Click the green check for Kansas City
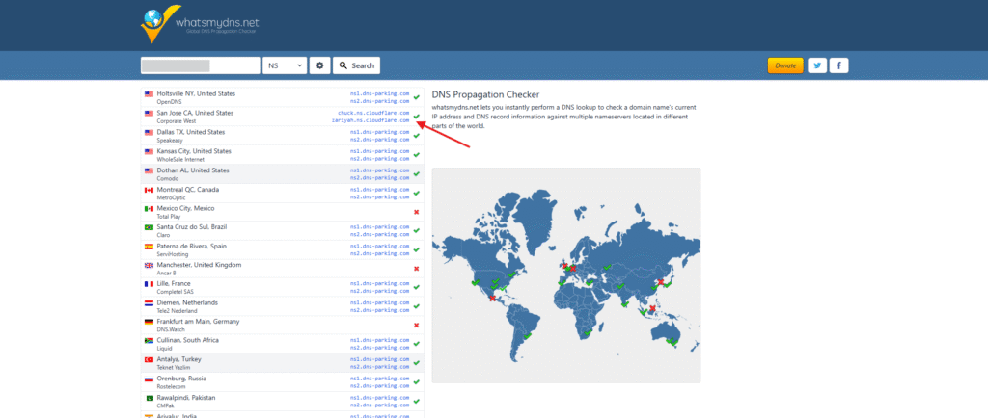This screenshot has width=988, height=418. 416,155
